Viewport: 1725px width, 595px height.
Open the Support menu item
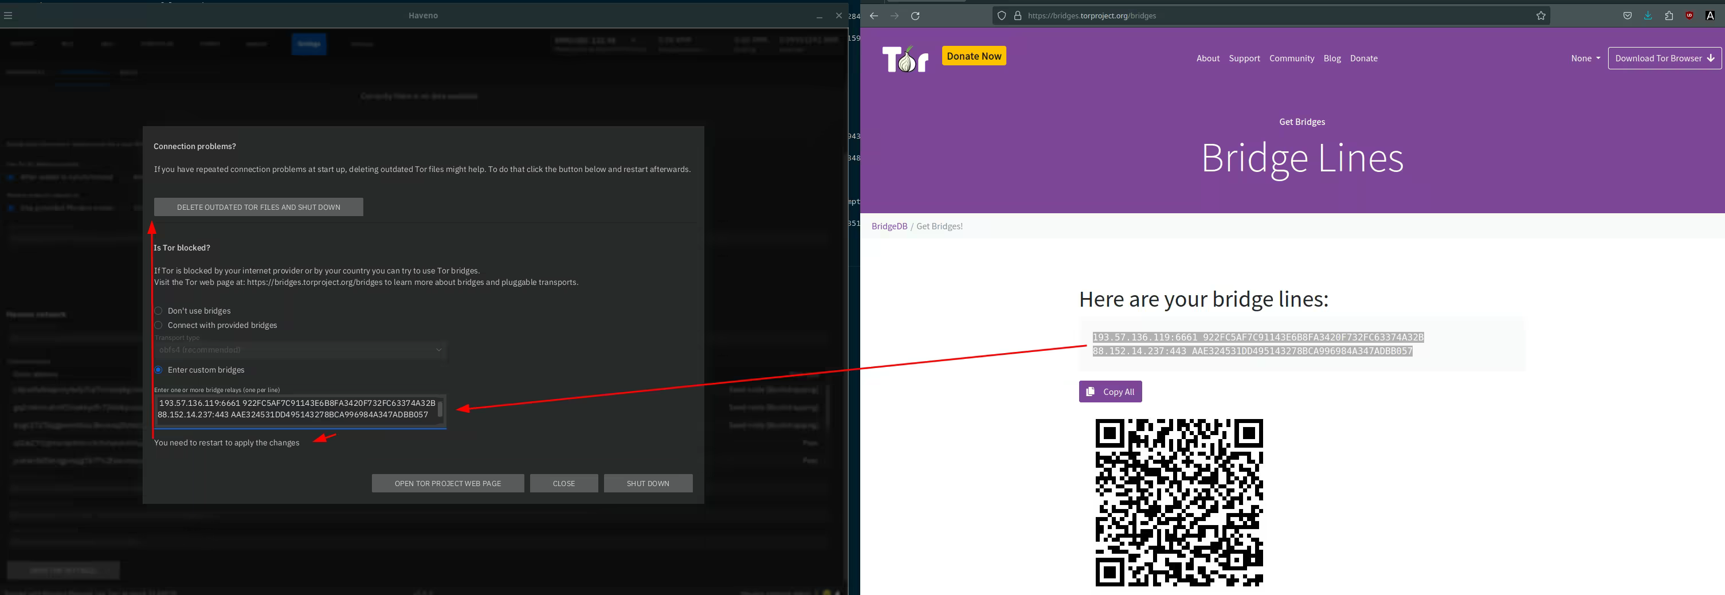(1244, 58)
